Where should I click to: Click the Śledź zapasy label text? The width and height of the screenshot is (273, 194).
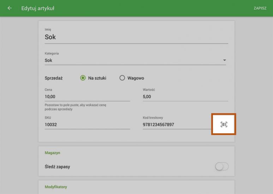pyautogui.click(x=57, y=167)
